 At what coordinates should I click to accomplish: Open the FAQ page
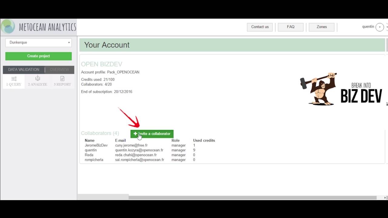(291, 27)
